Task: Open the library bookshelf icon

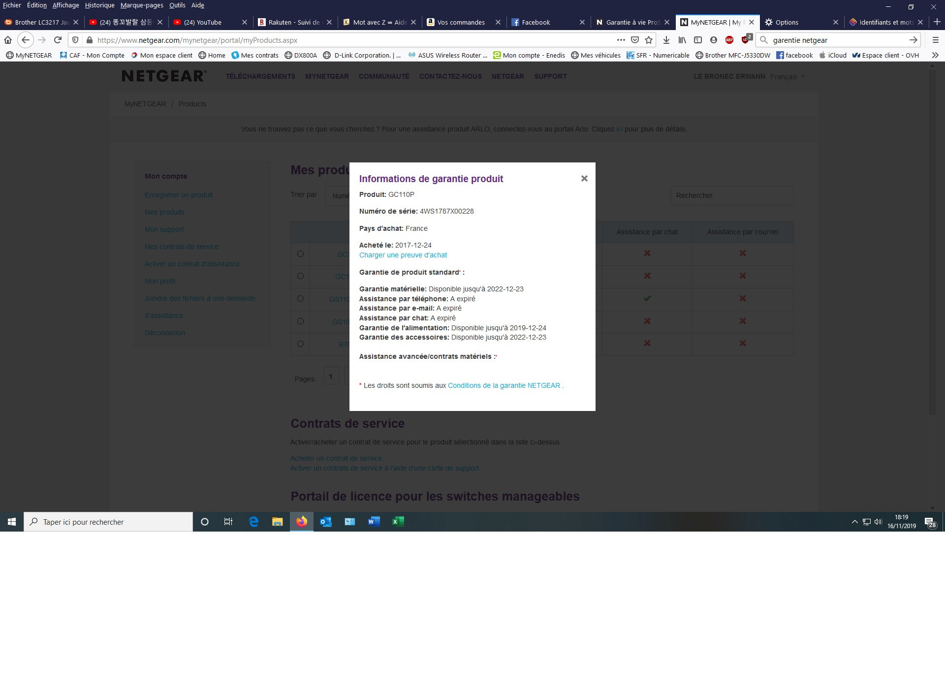Action: coord(682,40)
